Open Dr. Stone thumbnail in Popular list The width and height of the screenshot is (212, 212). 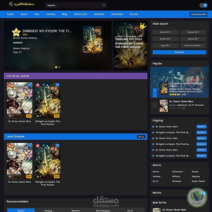[x=164, y=106]
